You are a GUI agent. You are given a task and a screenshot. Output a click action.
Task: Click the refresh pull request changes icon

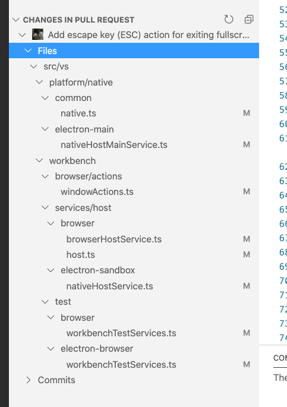pyautogui.click(x=229, y=20)
